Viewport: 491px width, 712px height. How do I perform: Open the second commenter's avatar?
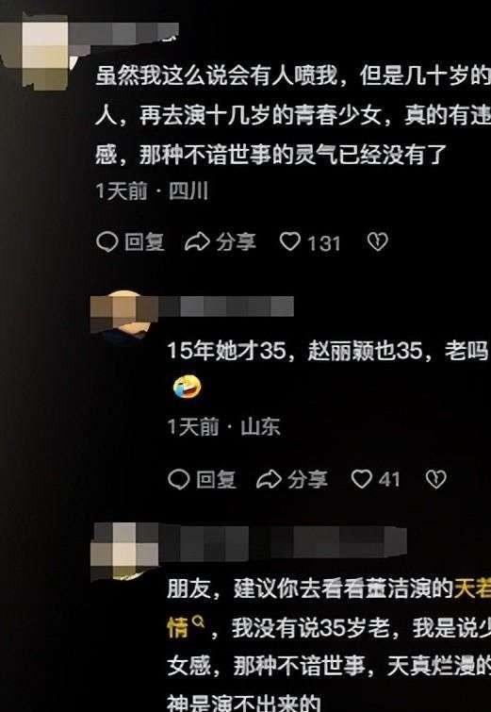(123, 315)
